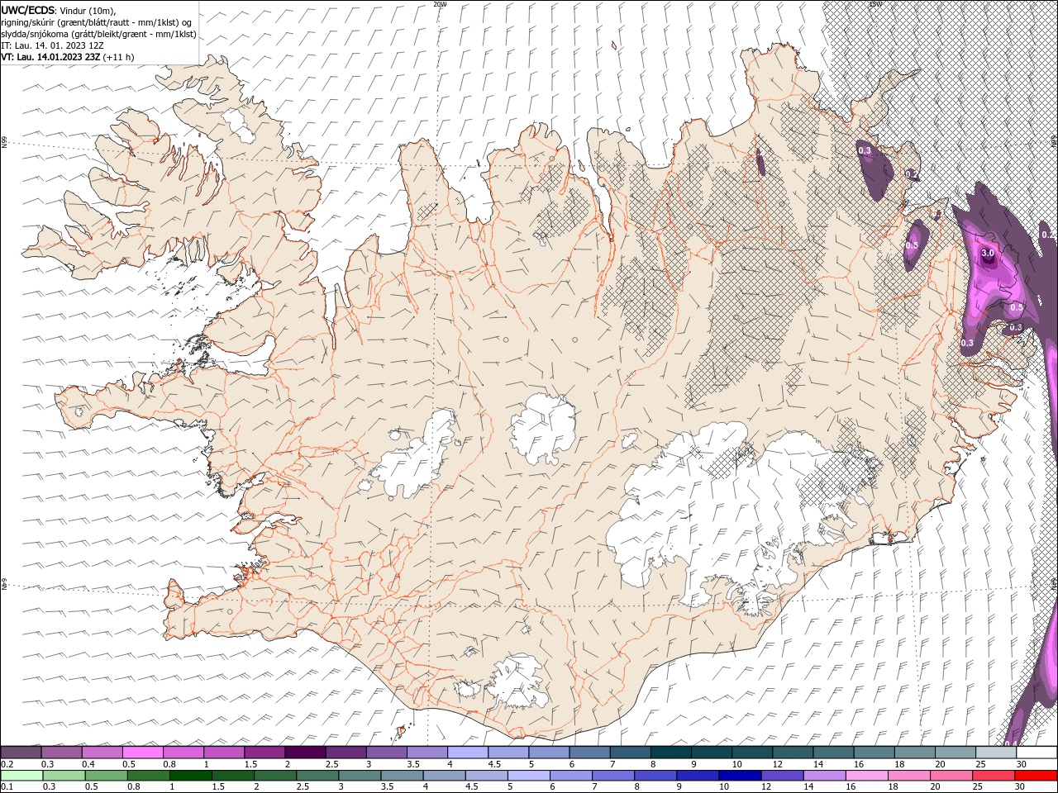The width and height of the screenshot is (1058, 793).
Task: Select lower legend dark blue swatch between 10 and 12
Action: click(740, 776)
